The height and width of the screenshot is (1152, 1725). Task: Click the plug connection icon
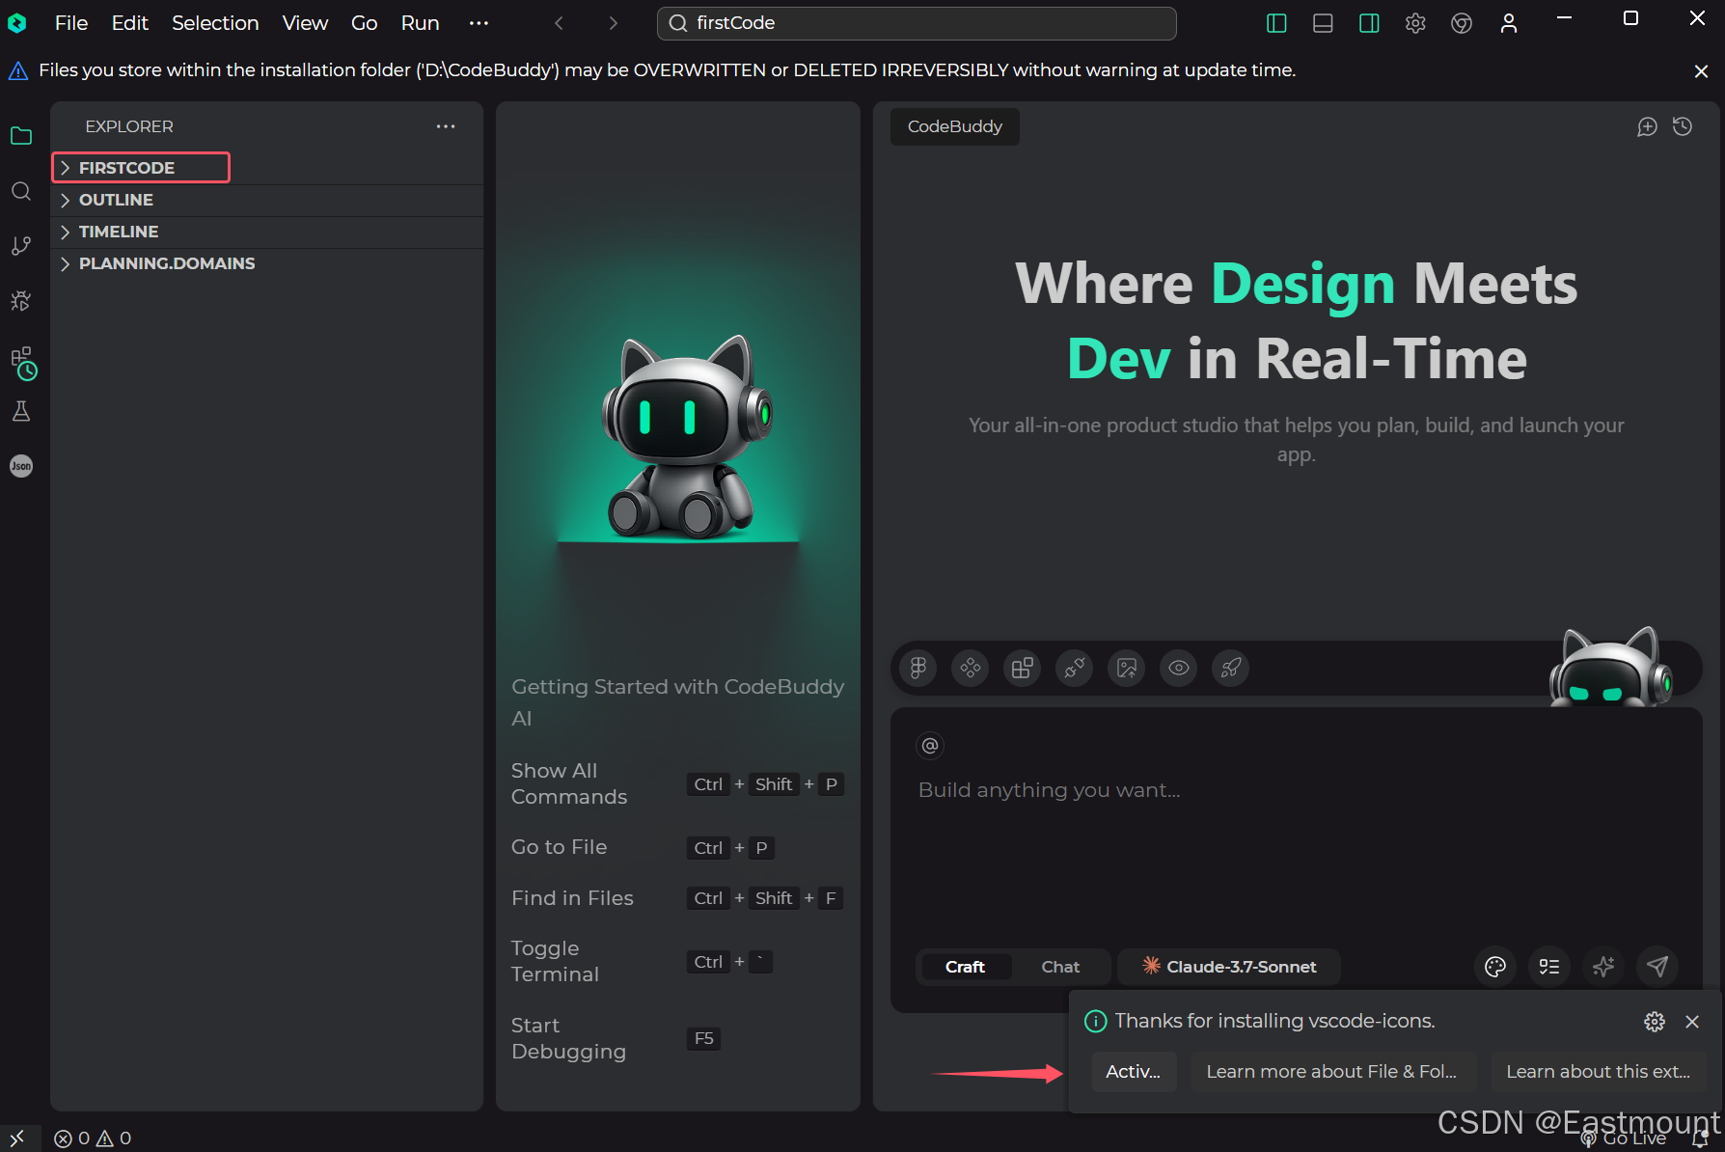pos(1075,668)
